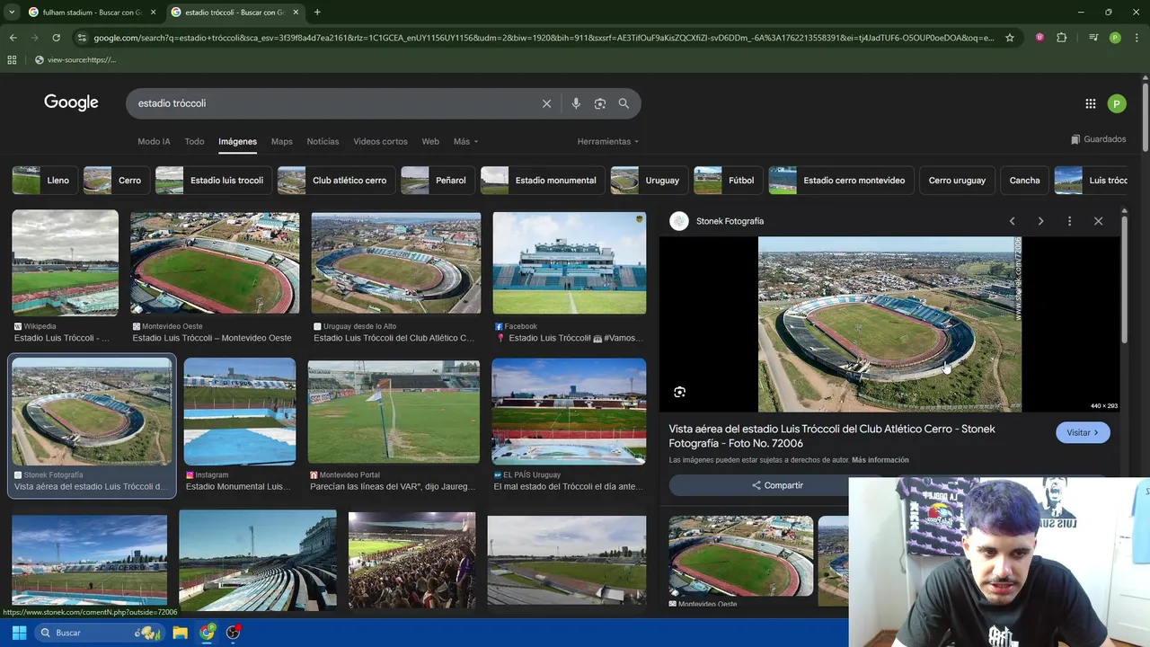Image resolution: width=1150 pixels, height=647 pixels.
Task: Open the Google account avatar
Action: (x=1117, y=103)
